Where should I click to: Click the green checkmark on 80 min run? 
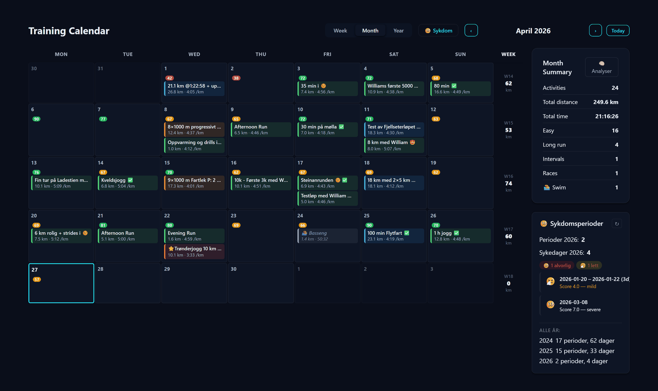point(454,86)
